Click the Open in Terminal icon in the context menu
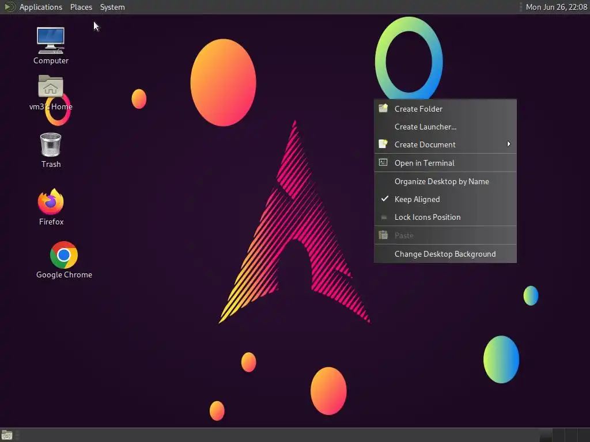The height and width of the screenshot is (442, 590). click(x=383, y=162)
